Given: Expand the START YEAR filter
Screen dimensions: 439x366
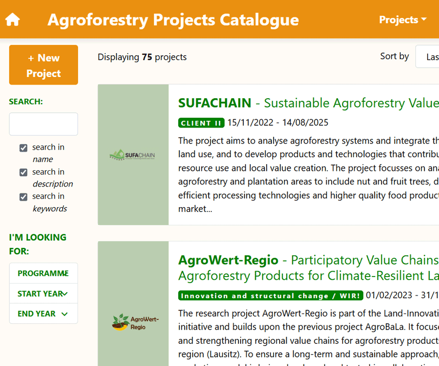Looking at the screenshot, I should tap(43, 293).
